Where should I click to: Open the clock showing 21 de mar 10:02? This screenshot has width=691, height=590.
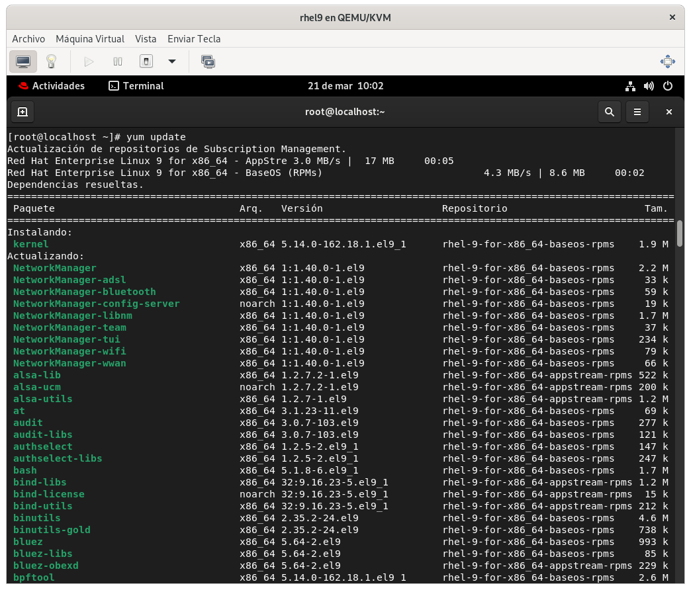(345, 86)
